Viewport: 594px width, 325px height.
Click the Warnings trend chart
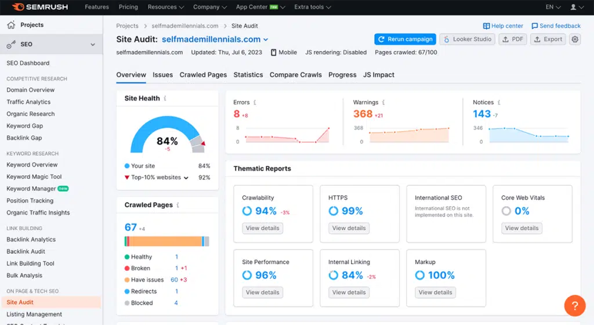409,135
